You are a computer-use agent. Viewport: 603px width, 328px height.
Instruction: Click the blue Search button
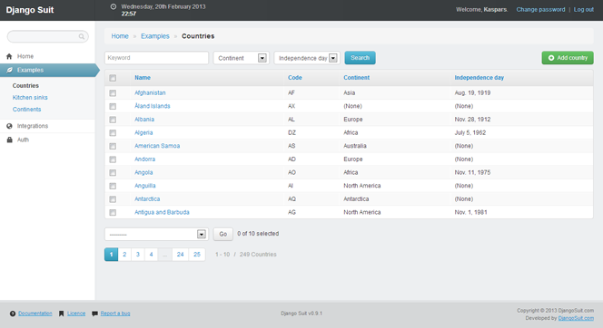click(x=360, y=58)
